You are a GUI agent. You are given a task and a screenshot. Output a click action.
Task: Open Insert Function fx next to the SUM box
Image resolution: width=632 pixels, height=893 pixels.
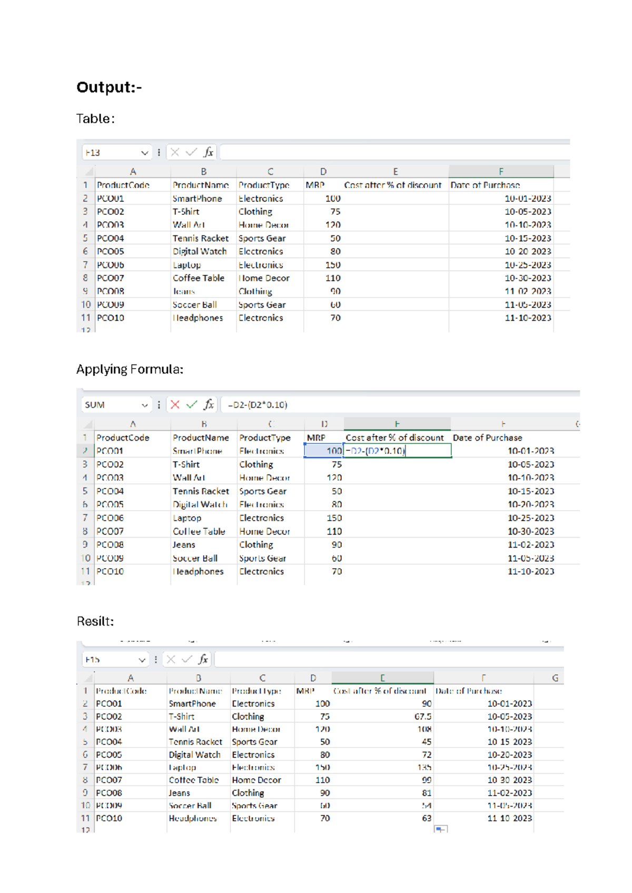(x=209, y=404)
